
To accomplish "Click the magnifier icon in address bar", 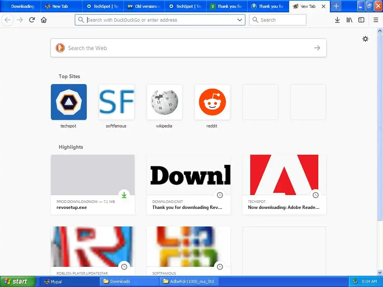I will pyautogui.click(x=81, y=20).
